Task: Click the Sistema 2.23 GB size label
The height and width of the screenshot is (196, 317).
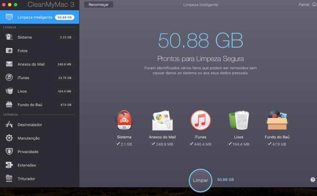Action: [x=66, y=37]
